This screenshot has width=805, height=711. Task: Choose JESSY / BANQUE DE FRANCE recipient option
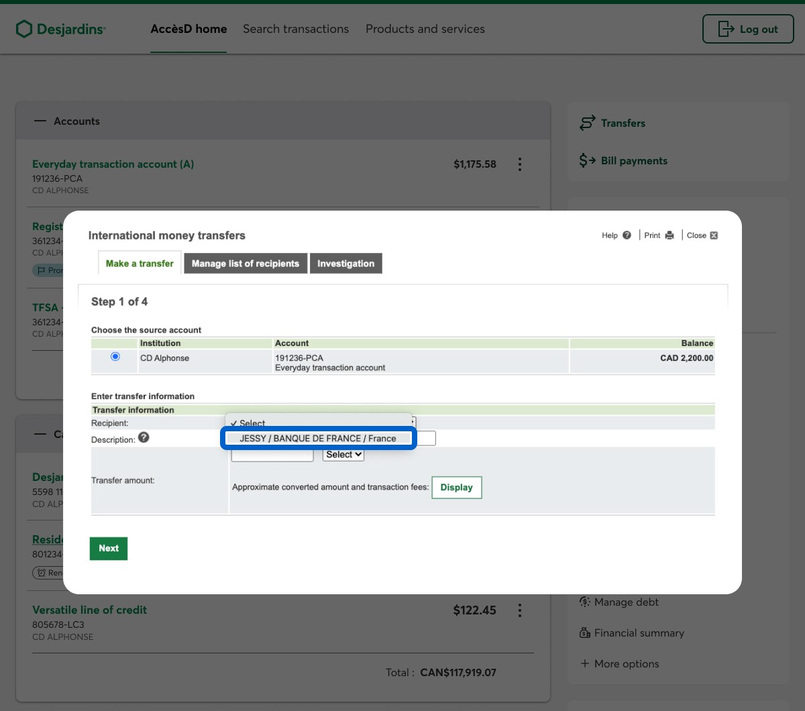(318, 439)
